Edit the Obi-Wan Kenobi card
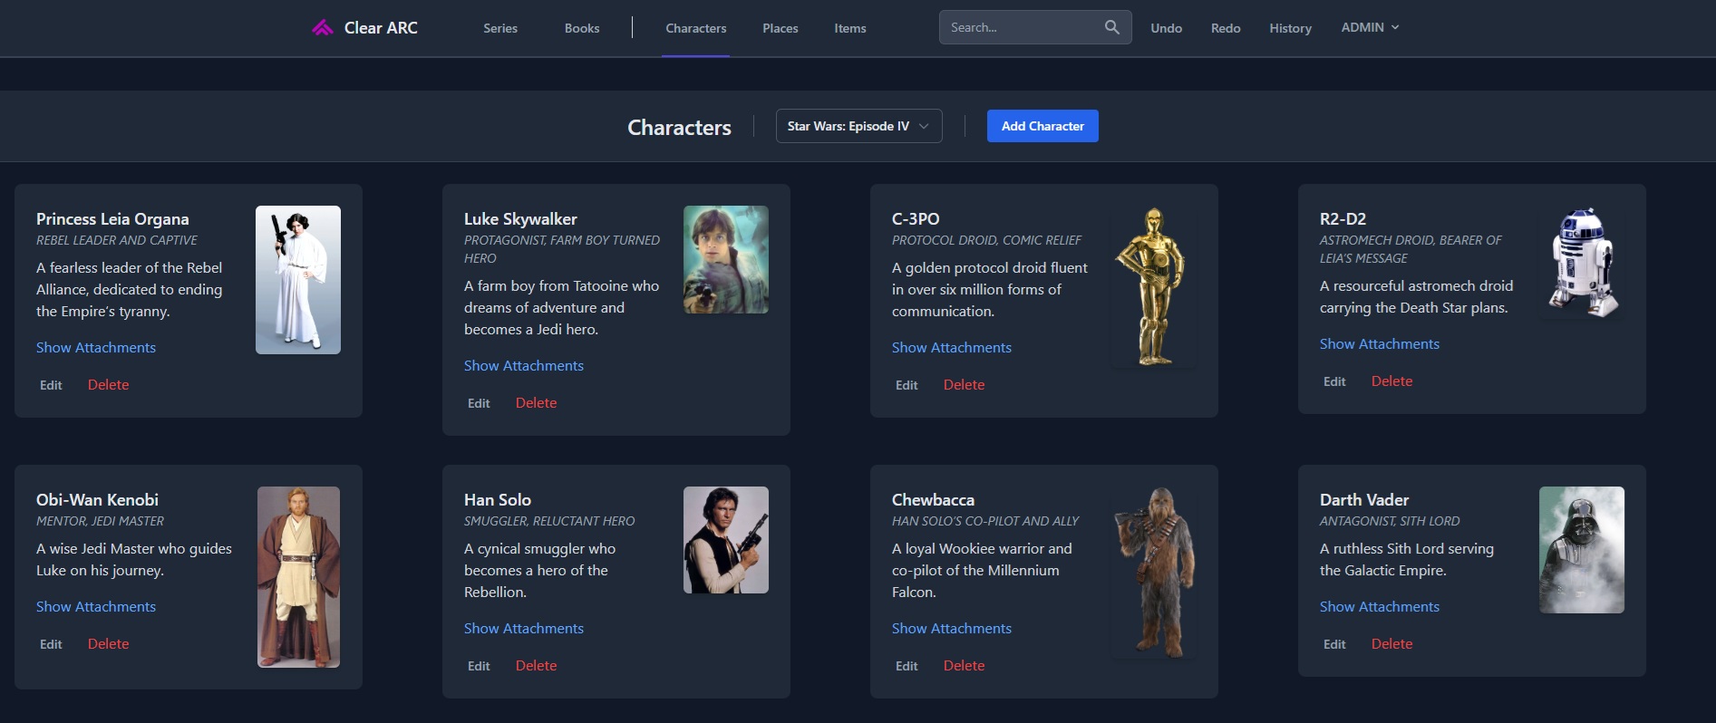The image size is (1716, 723). click(51, 644)
